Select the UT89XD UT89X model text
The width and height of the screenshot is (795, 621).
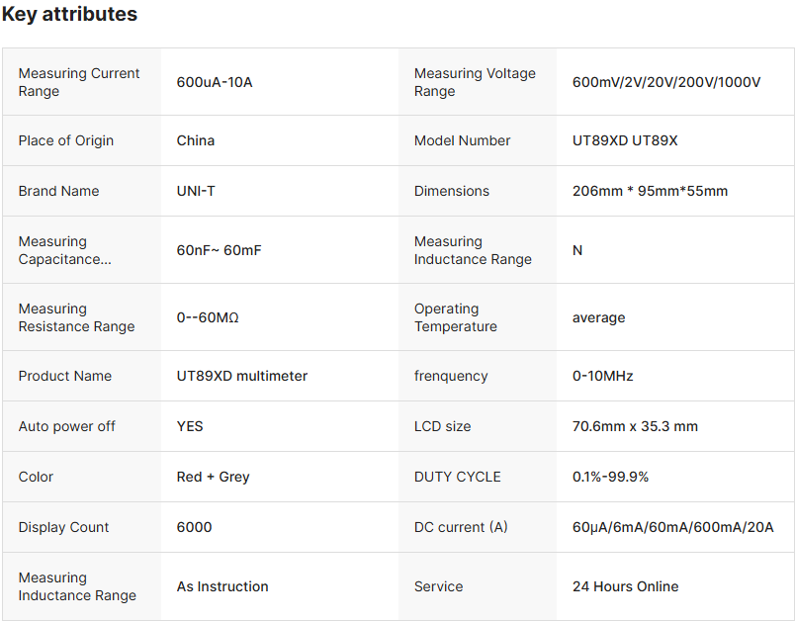[x=625, y=140]
